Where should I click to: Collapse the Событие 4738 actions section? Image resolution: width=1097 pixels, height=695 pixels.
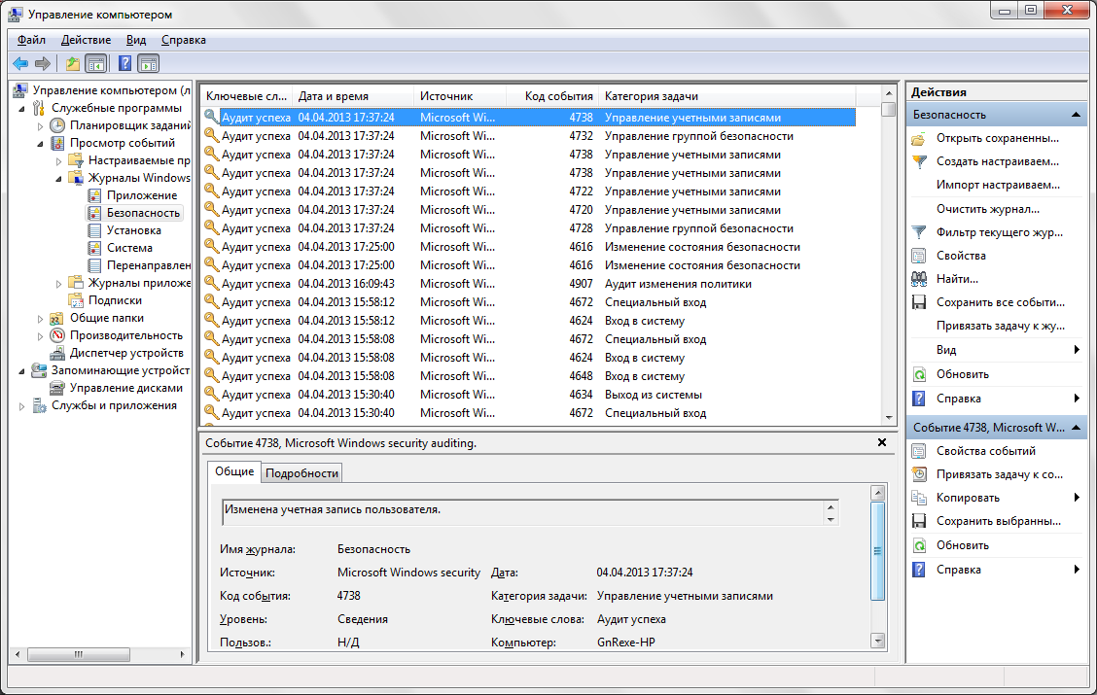[x=1076, y=428]
